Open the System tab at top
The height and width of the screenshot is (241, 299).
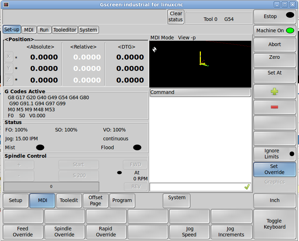[88, 30]
